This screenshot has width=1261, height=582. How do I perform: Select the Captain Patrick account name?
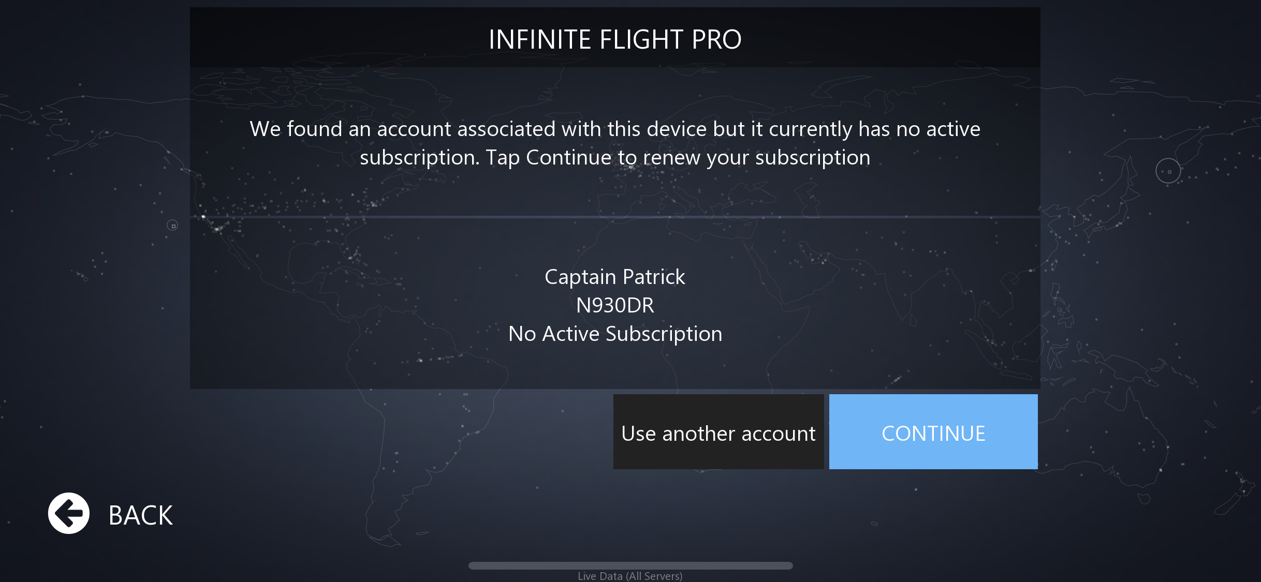coord(614,277)
